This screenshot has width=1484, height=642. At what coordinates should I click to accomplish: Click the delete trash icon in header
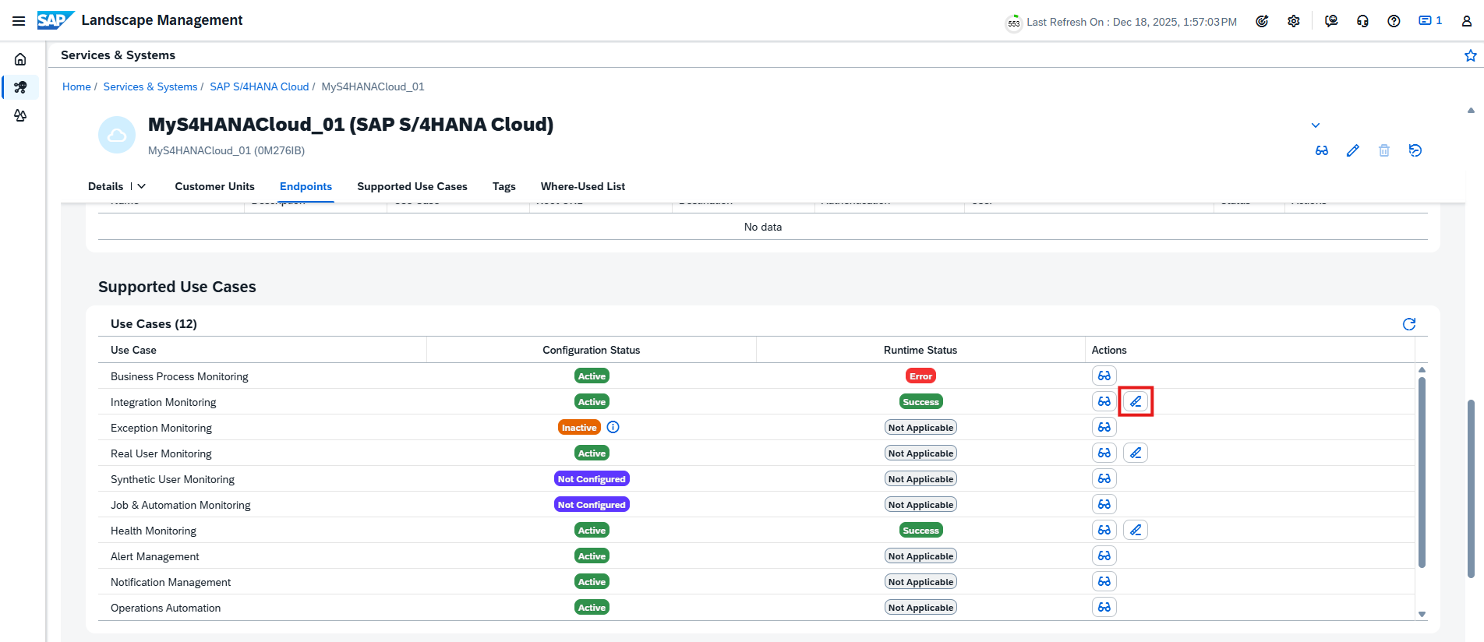(1383, 150)
